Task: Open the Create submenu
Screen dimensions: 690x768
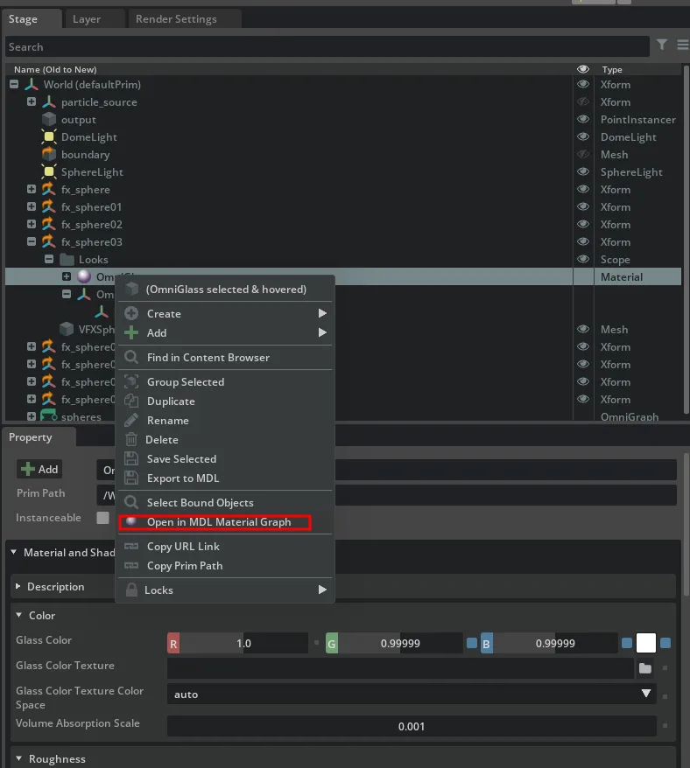Action: click(x=226, y=313)
